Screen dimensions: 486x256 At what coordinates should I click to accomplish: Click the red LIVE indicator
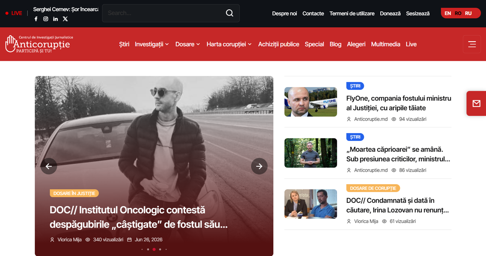(14, 13)
